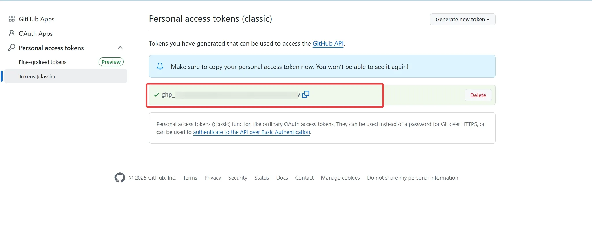592x241 pixels.
Task: Click the OAuth Apps person icon
Action: (12, 33)
